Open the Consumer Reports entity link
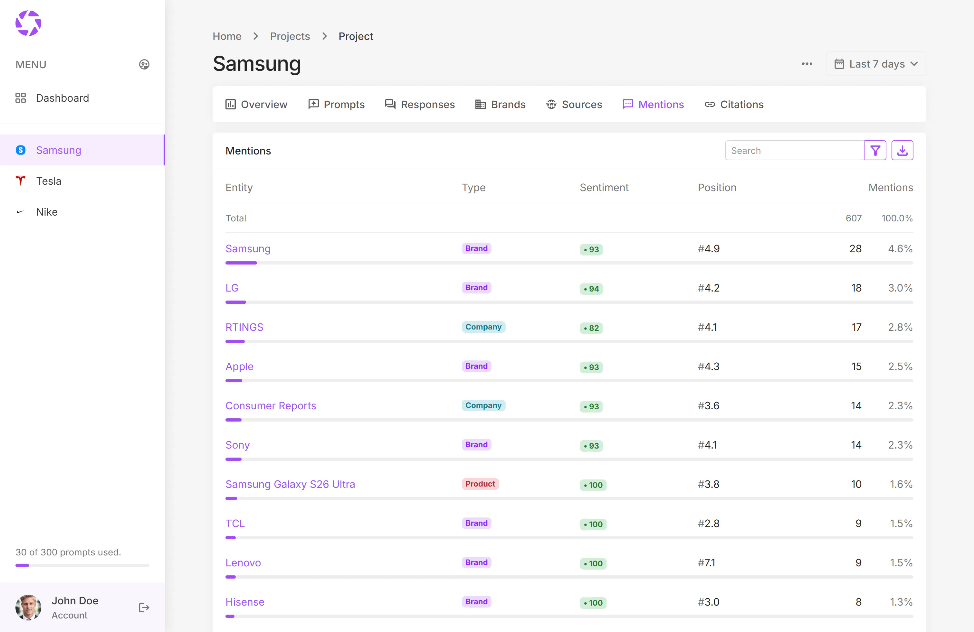 click(x=271, y=405)
